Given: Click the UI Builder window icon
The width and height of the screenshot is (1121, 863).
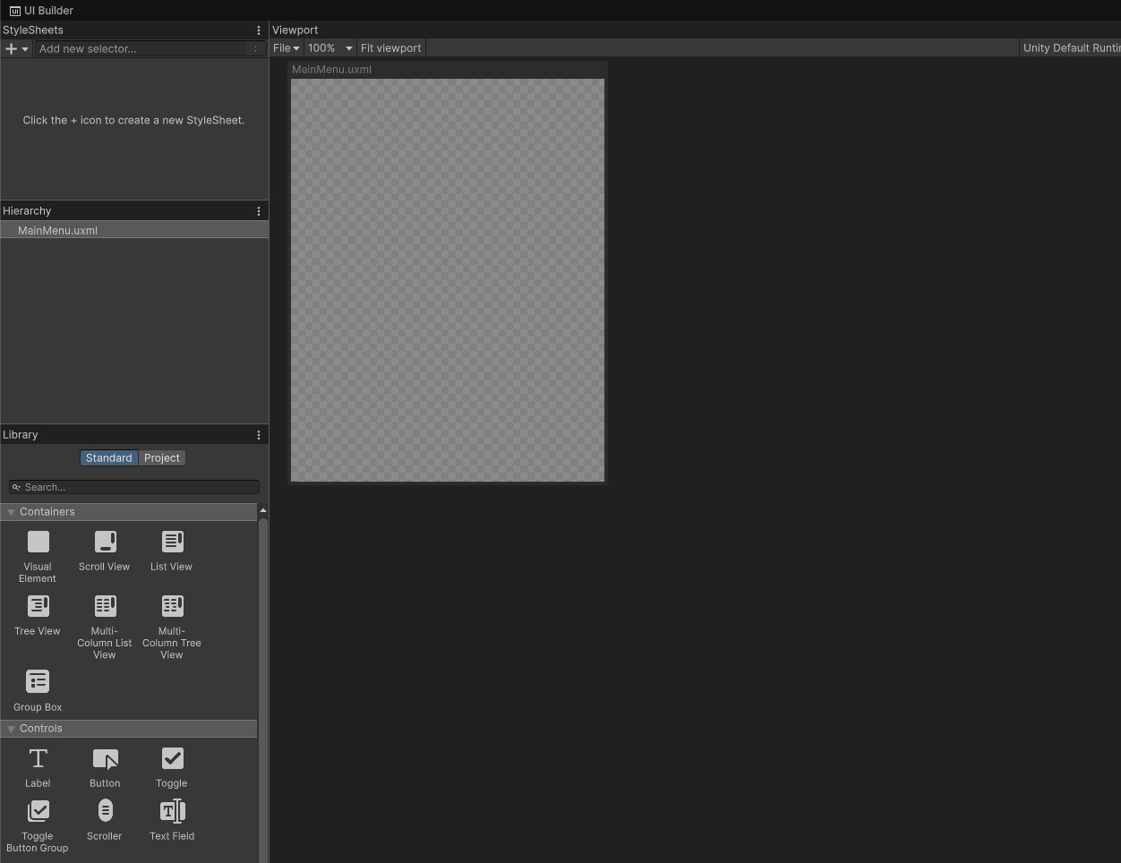Looking at the screenshot, I should (15, 11).
